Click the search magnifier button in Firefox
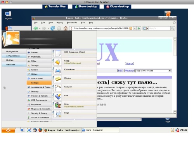The image size is (194, 145). (173, 28)
